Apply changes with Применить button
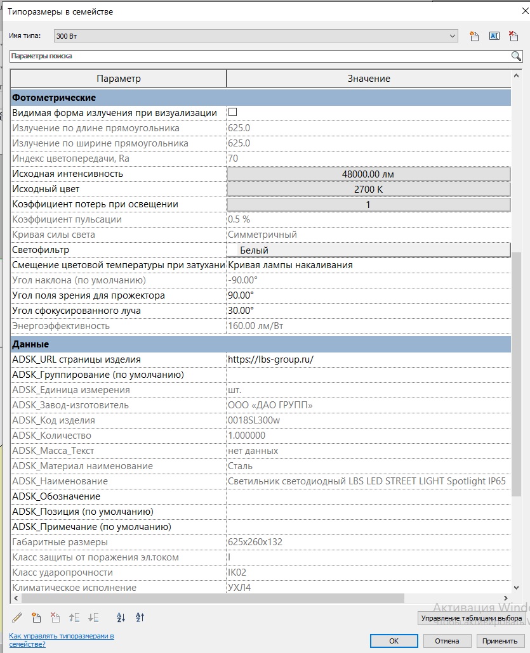 (x=500, y=641)
